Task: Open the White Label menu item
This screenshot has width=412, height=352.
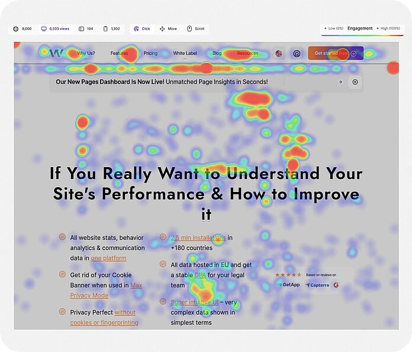Action: (185, 53)
